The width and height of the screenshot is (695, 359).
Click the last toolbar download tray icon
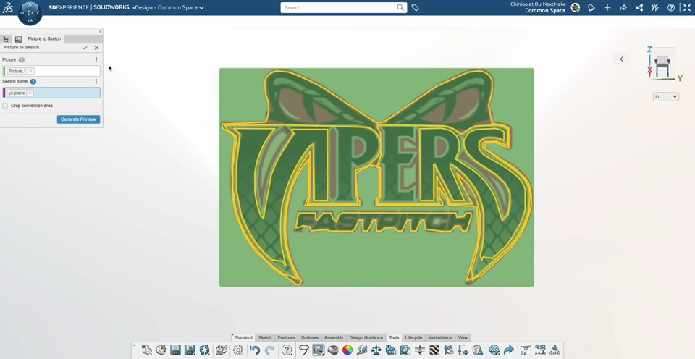click(555, 350)
